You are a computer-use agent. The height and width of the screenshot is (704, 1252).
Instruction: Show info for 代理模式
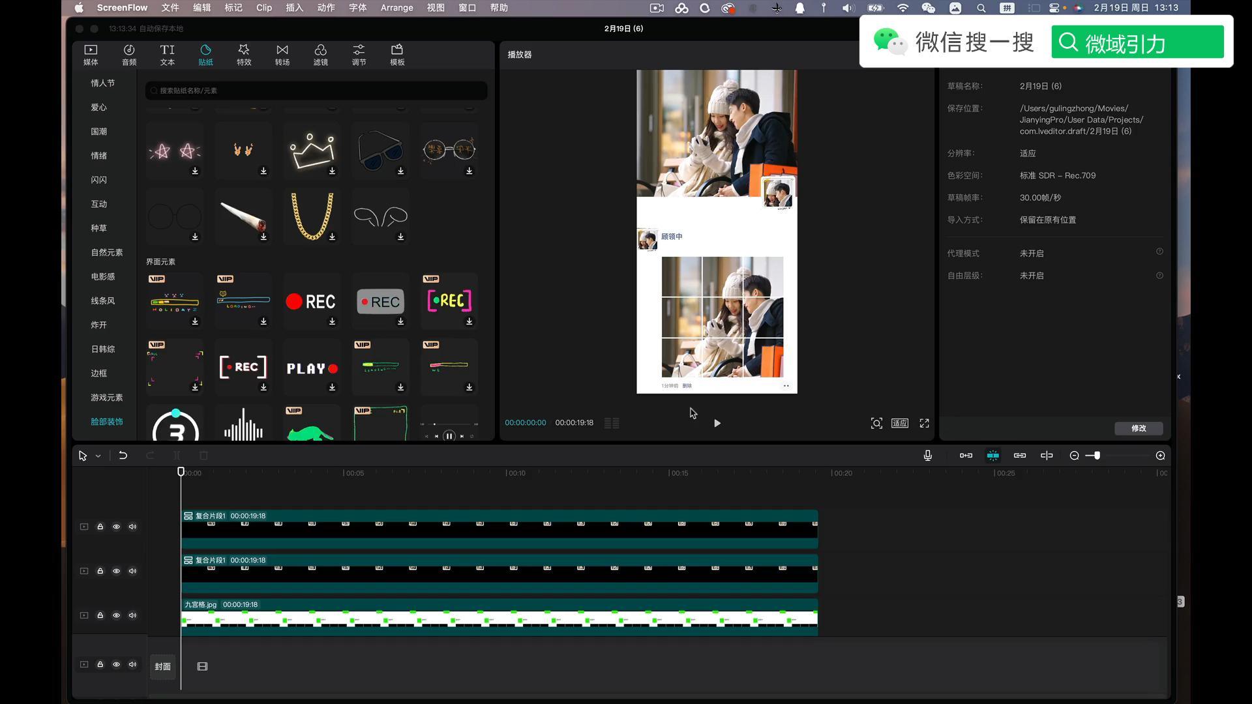[x=1159, y=252]
